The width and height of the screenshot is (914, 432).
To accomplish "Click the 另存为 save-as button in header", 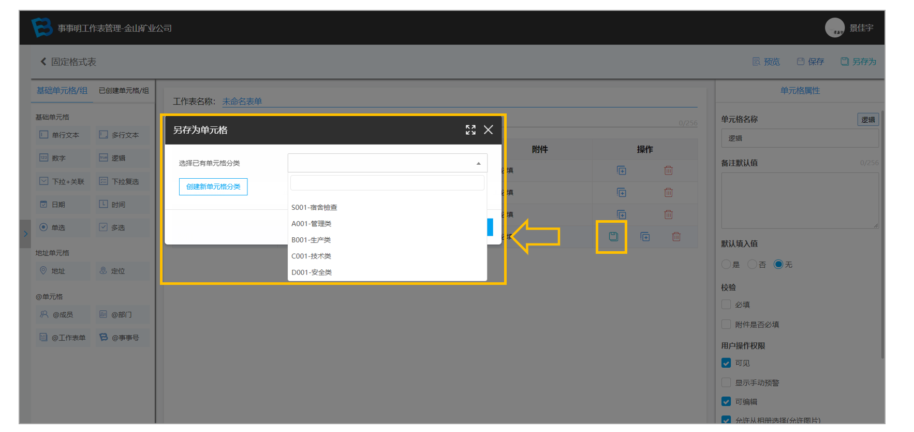I will pyautogui.click(x=858, y=62).
